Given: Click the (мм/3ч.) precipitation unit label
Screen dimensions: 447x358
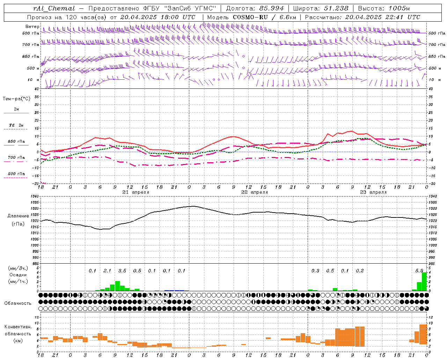Looking at the screenshot, I should pos(18,268).
